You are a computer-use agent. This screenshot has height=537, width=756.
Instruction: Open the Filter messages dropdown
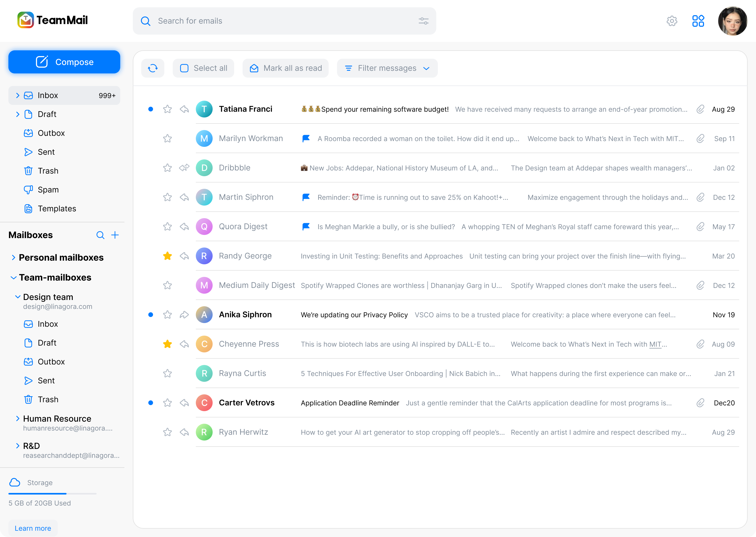[387, 68]
